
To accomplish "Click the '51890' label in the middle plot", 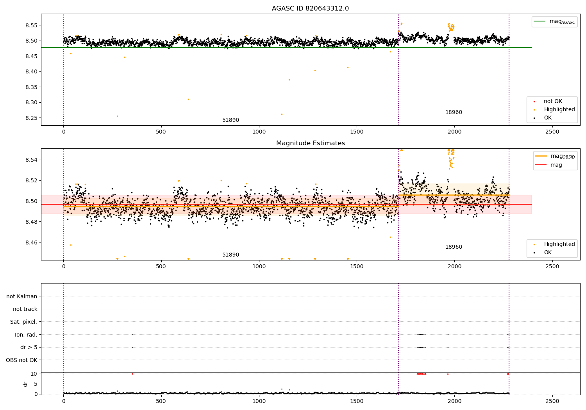I will pos(230,255).
